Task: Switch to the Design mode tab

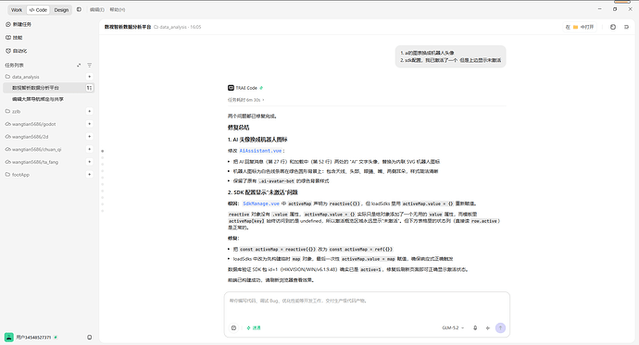Action: click(61, 10)
